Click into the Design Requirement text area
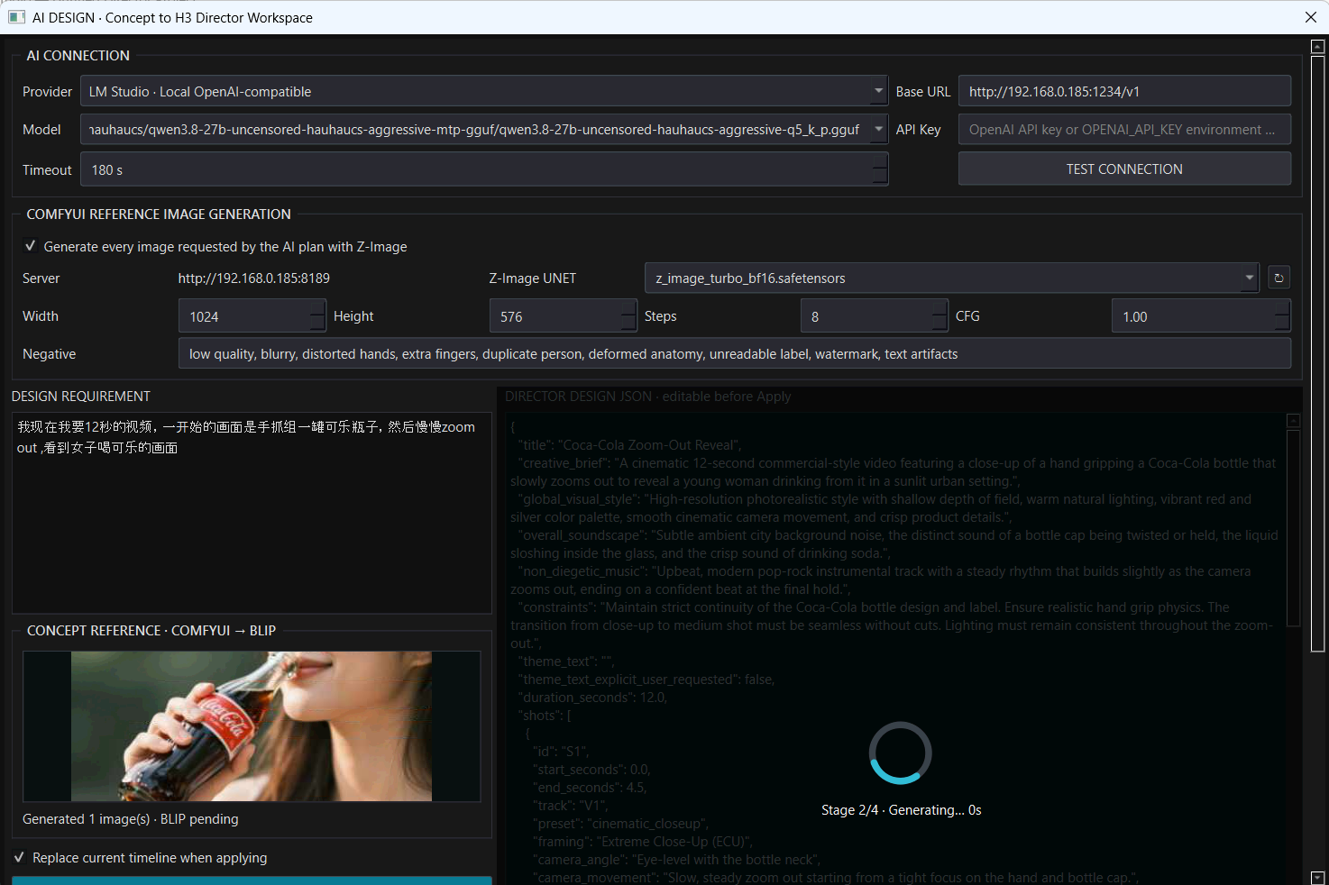1329x885 pixels. (252, 513)
